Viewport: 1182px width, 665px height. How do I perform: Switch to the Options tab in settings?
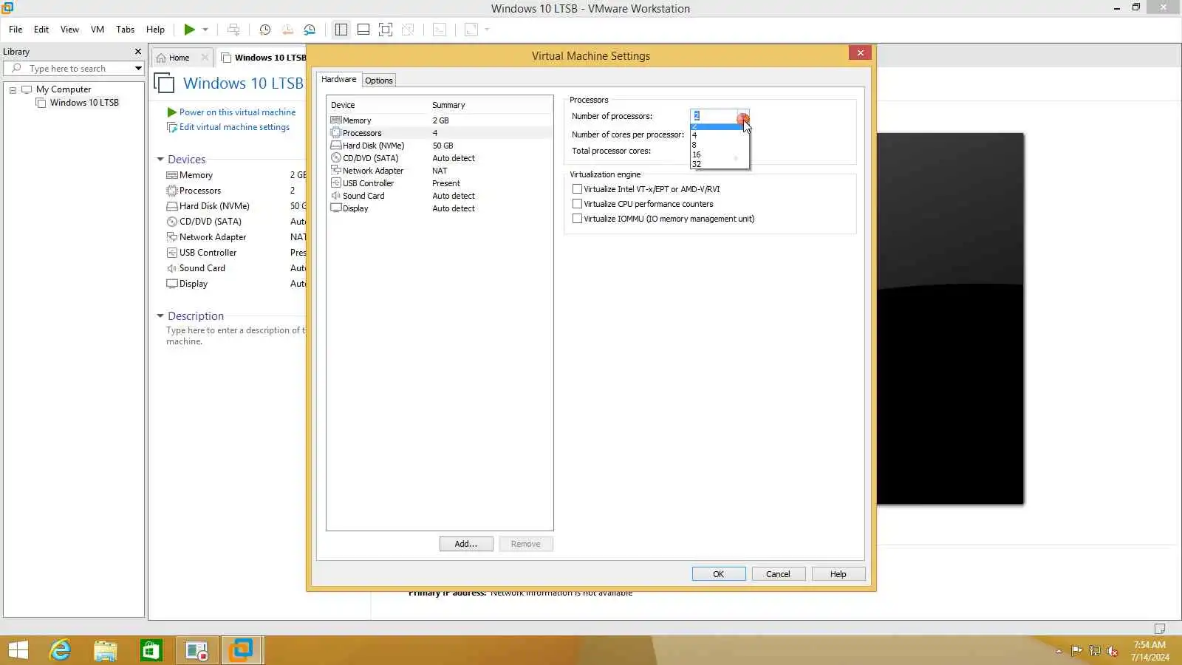point(379,81)
